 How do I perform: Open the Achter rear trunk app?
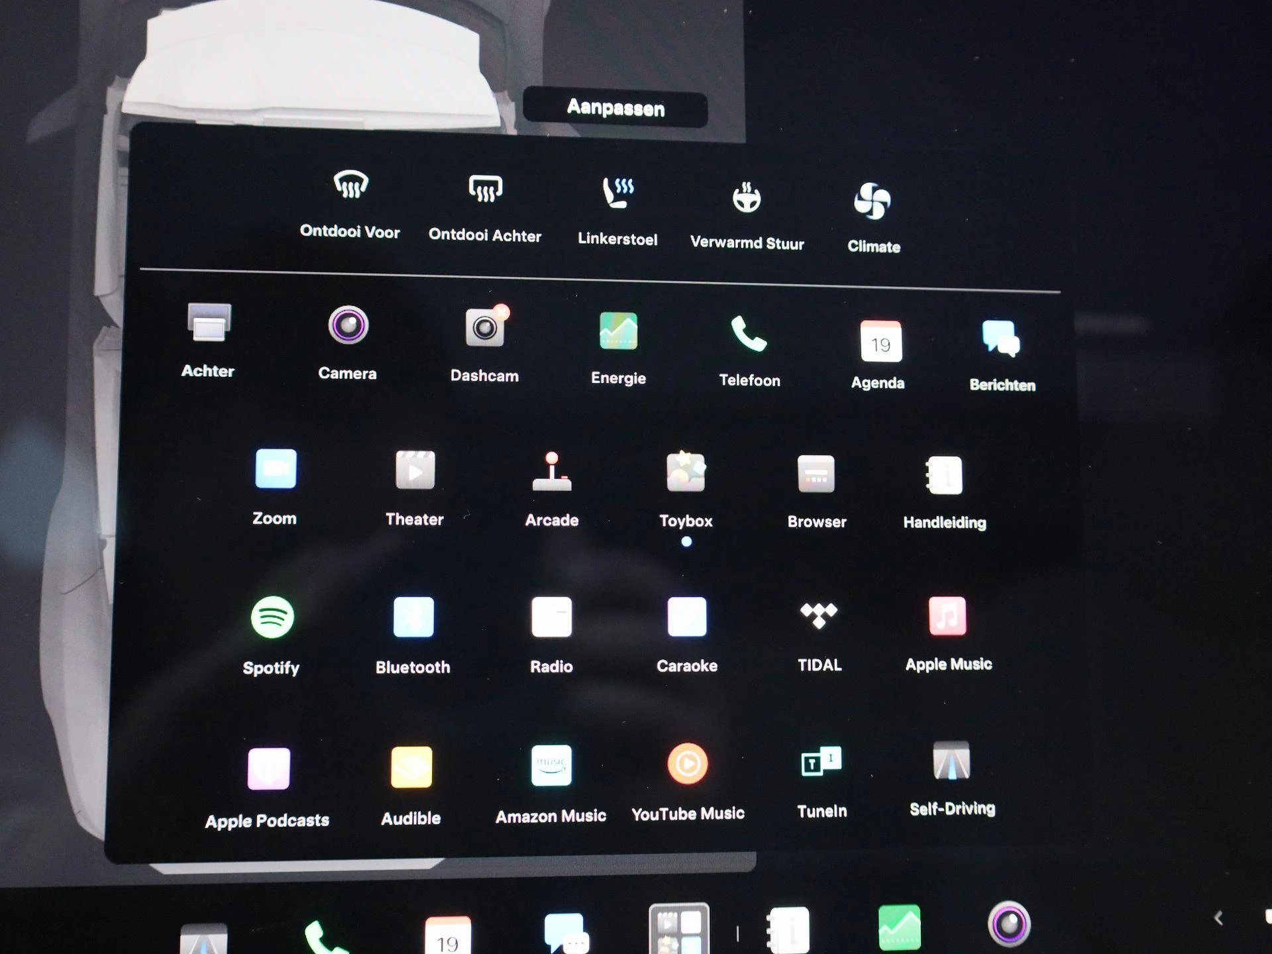[208, 341]
